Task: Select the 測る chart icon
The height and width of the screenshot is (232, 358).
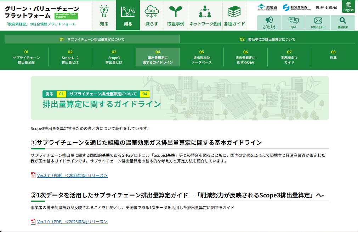Action: coord(128,12)
